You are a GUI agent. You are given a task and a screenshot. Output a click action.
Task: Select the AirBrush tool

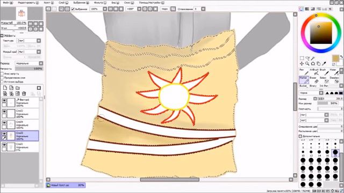tap(314, 72)
